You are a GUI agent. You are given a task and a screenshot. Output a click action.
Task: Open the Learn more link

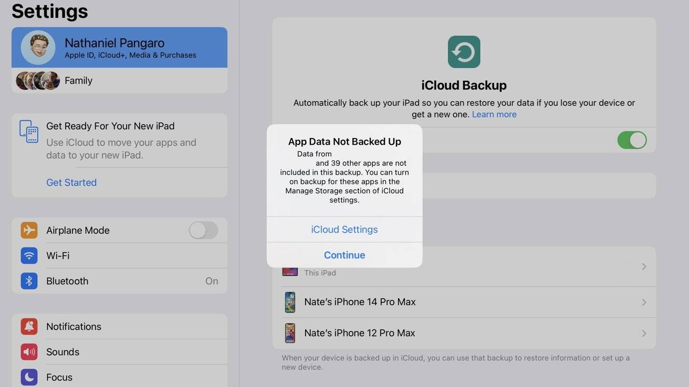(x=494, y=114)
